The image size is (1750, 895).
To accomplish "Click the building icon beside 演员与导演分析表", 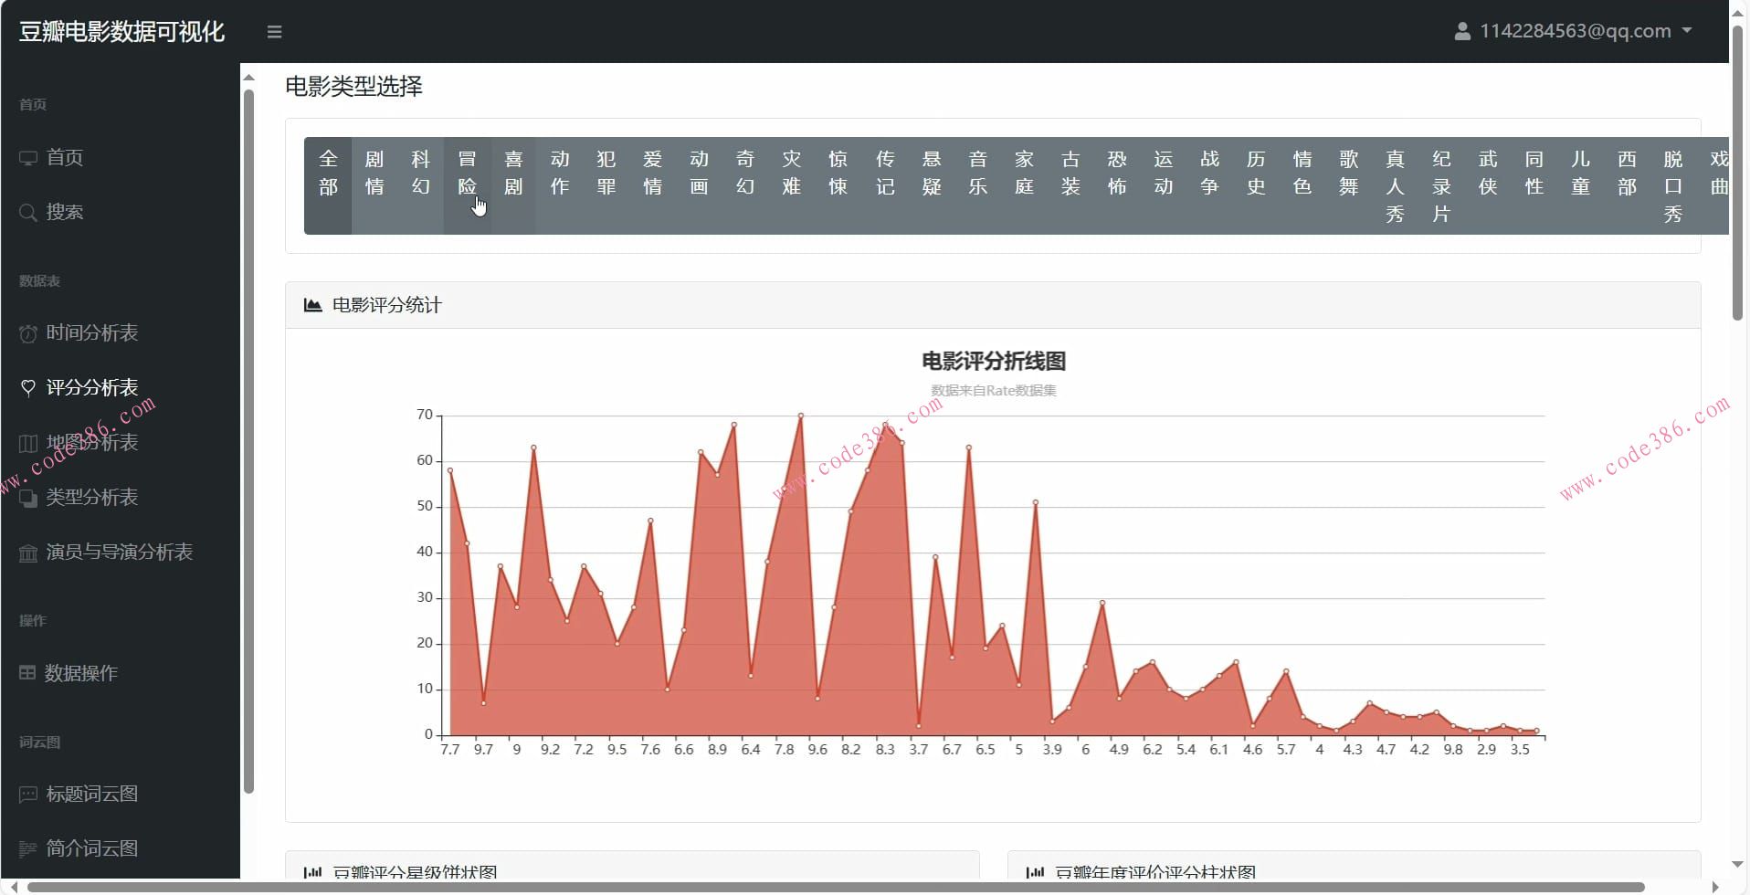I will [x=28, y=553].
